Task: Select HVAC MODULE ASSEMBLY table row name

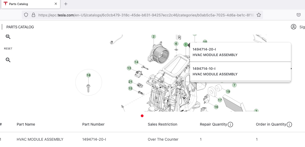Action: [40, 139]
